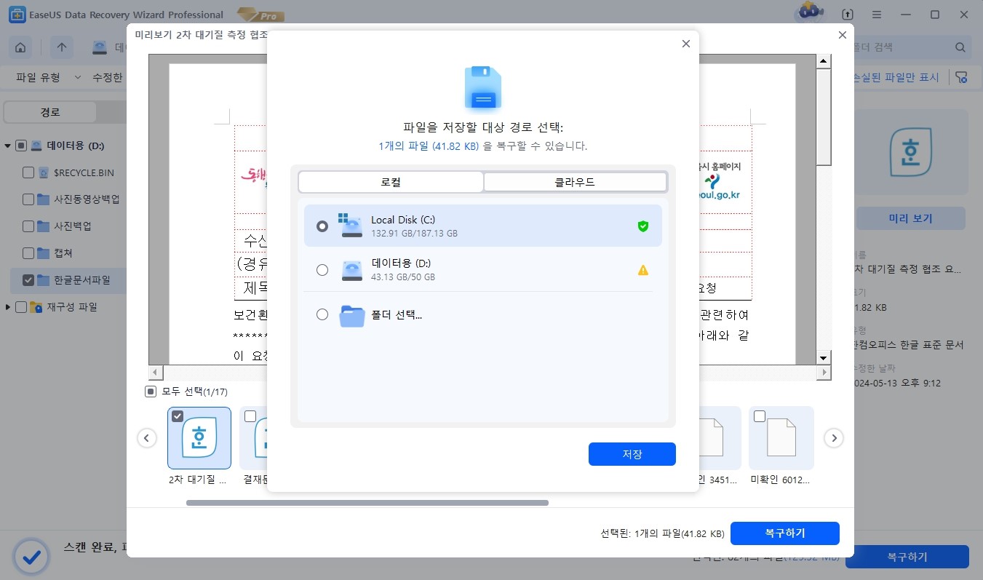Click the navigate-up arrow icon
The height and width of the screenshot is (580, 983).
pos(61,47)
